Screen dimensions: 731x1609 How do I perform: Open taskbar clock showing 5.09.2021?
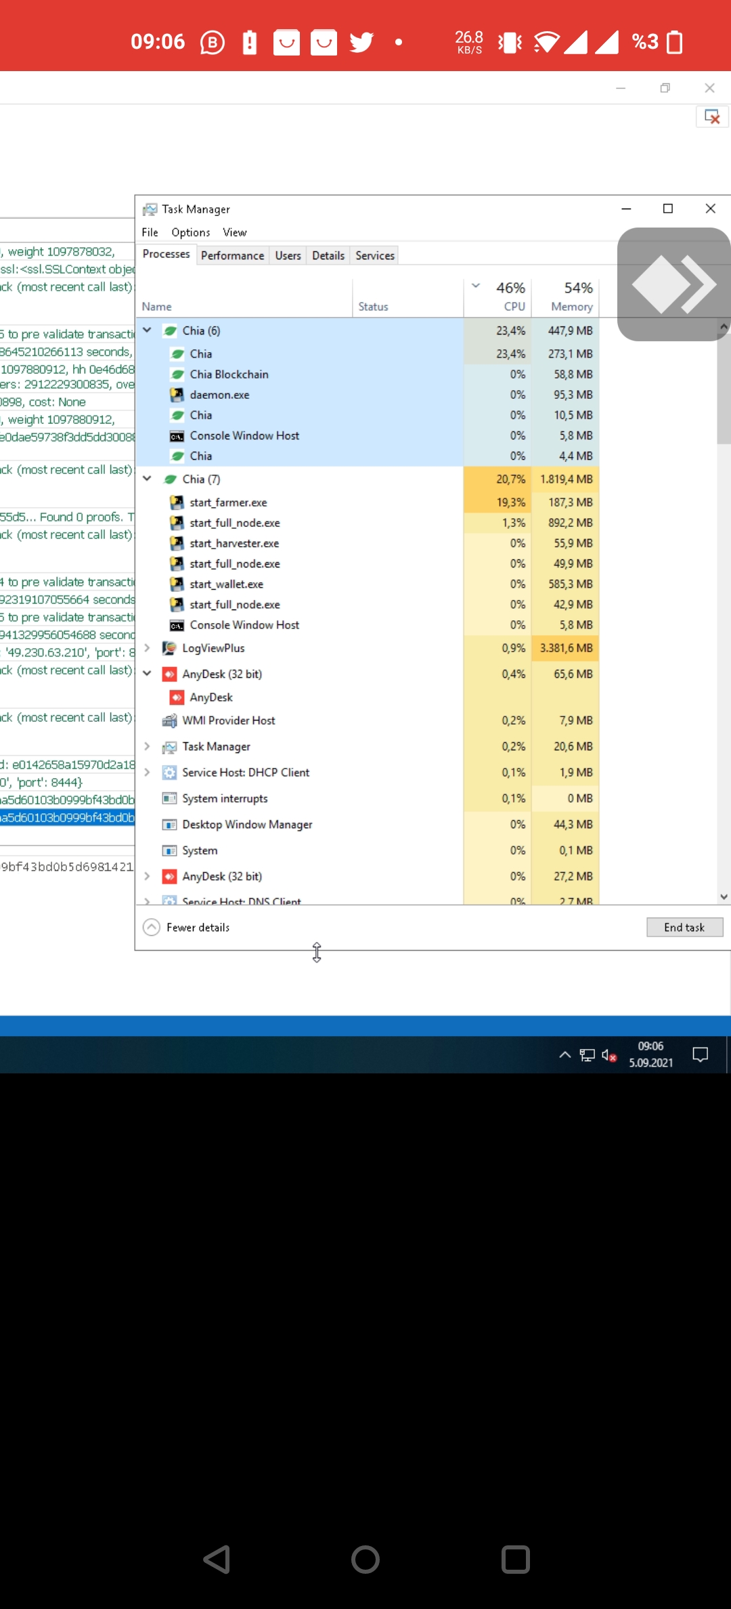651,1054
